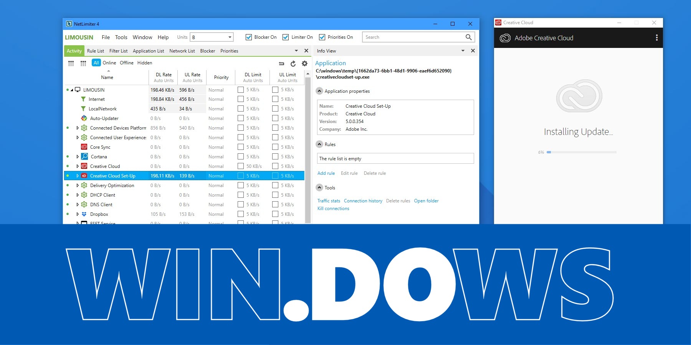Enable UL Limit checkbox for Dropbox row
Viewport: 691px width, 345px height.
[275, 214]
